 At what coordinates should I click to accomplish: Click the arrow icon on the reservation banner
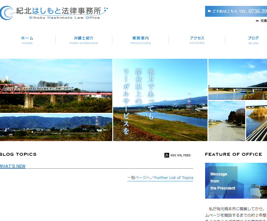coord(209,11)
